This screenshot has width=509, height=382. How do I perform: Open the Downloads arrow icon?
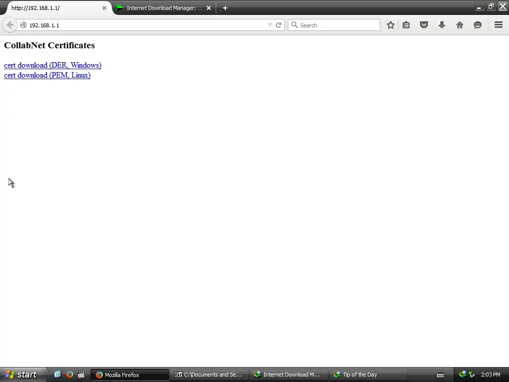click(x=442, y=25)
